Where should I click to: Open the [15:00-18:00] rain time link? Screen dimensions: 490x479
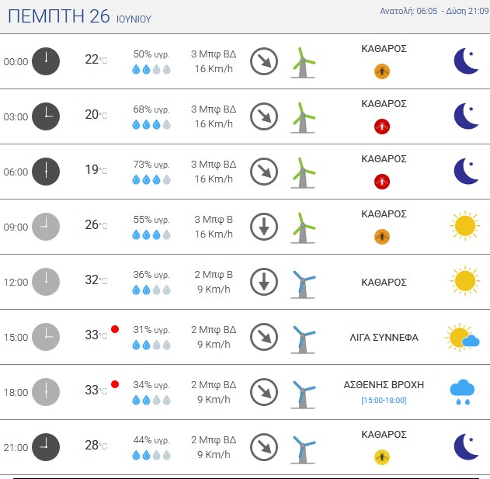[x=384, y=401]
